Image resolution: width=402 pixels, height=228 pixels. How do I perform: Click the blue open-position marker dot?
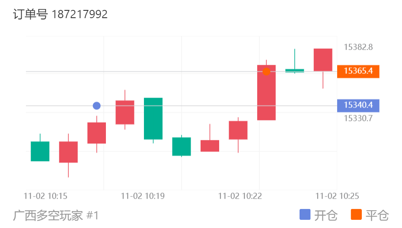point(96,106)
